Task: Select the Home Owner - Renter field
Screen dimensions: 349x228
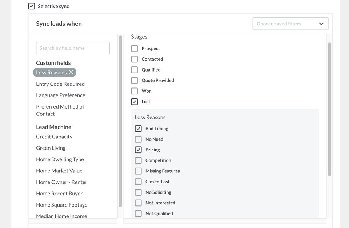Action: (x=62, y=182)
